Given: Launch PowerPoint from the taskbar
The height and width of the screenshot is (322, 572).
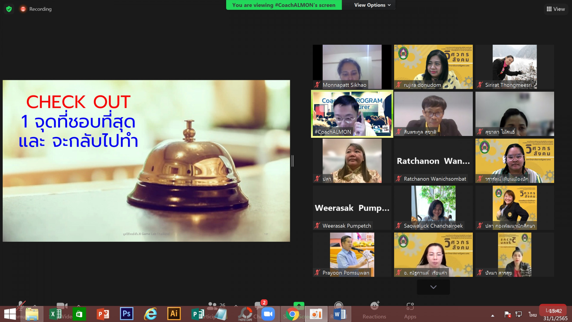Looking at the screenshot, I should pos(103,314).
